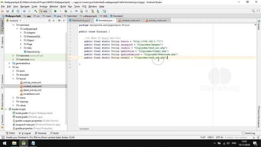Image resolution: width=261 pixels, height=147 pixels.
Task: Click the taskbar volume speaker icon
Action: pos(228,143)
